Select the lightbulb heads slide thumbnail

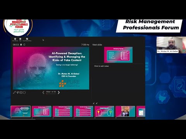(x=104, y=111)
